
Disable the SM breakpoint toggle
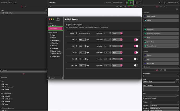pyautogui.click(x=136, y=40)
